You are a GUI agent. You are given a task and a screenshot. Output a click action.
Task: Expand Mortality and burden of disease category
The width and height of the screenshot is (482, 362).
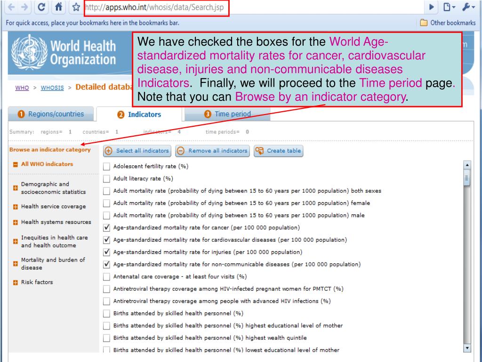[16, 264]
